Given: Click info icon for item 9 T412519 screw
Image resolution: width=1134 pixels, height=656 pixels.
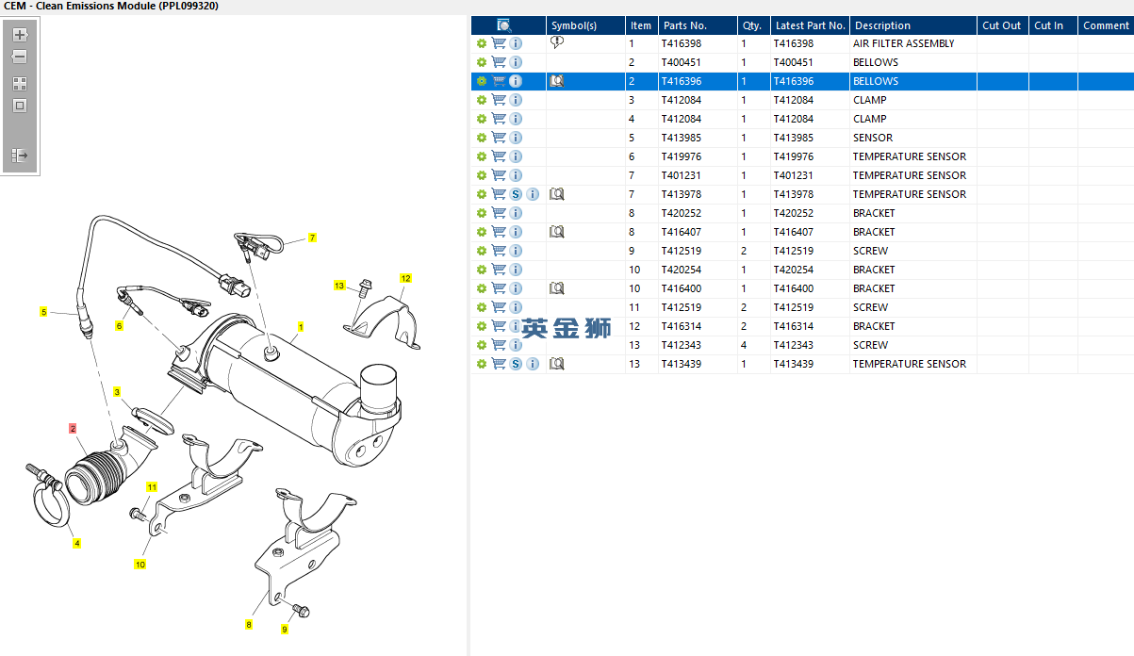Looking at the screenshot, I should coord(516,251).
